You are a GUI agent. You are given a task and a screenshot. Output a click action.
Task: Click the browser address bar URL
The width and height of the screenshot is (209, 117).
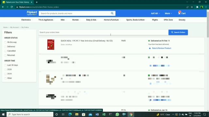[x=39, y=7]
